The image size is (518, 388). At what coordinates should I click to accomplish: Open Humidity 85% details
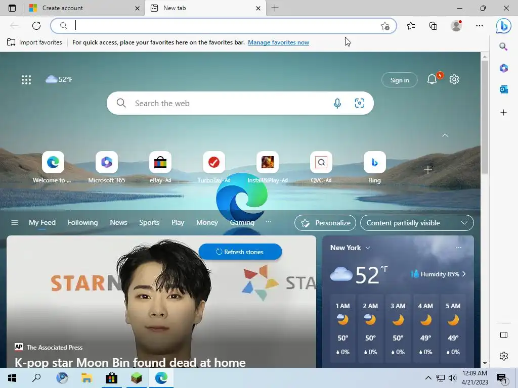point(439,274)
